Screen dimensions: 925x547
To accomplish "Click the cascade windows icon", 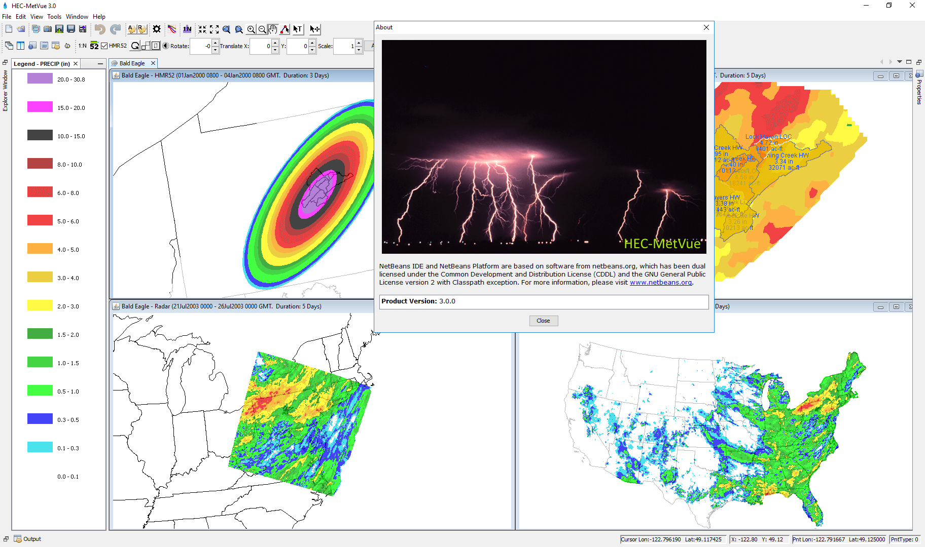I will tap(9, 46).
